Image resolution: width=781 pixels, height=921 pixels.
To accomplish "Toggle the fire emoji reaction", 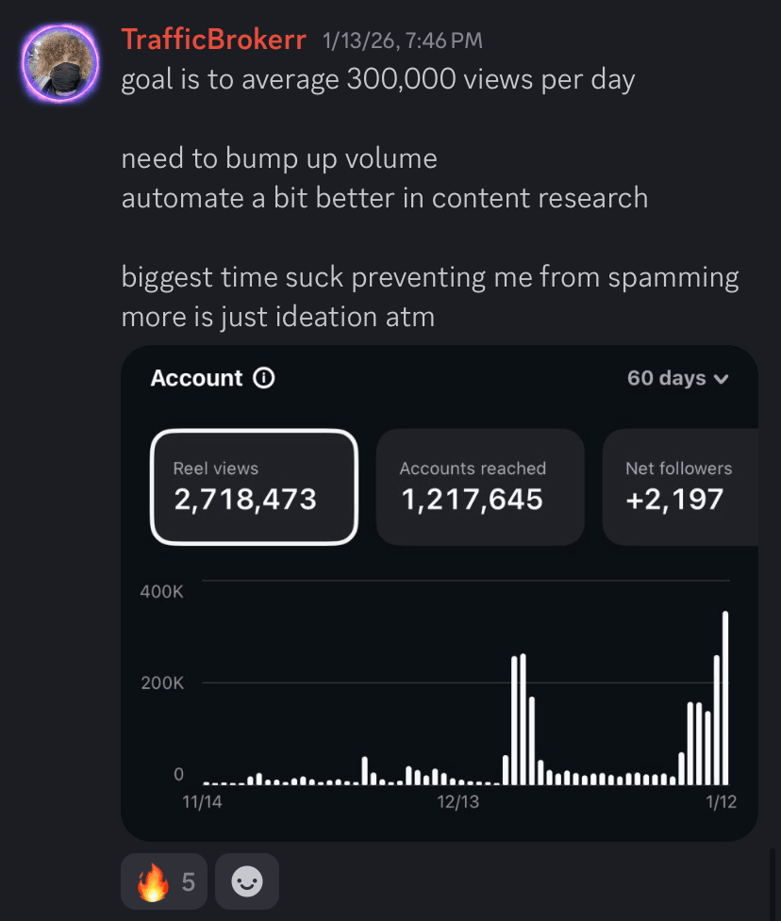I will point(164,882).
